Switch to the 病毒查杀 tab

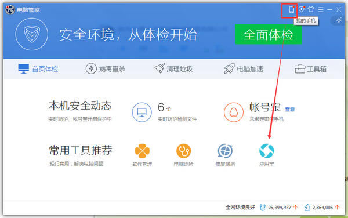106,69
